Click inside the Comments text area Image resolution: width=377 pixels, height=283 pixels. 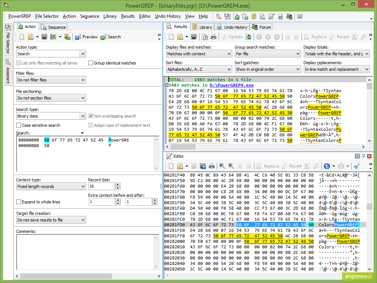click(x=88, y=252)
